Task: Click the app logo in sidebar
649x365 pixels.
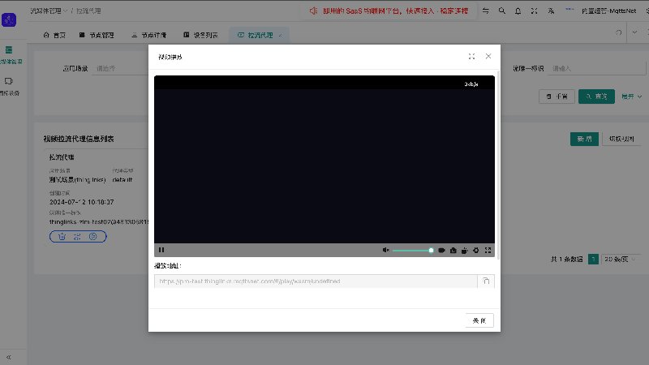Action: 9,19
